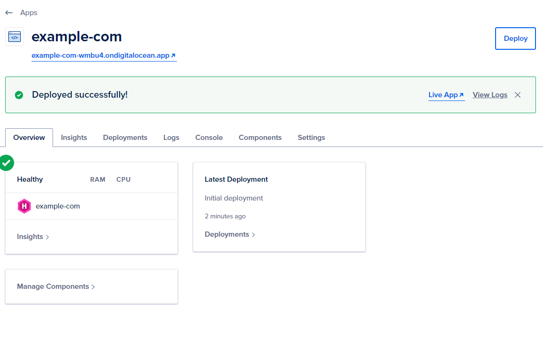Go to the Components tab

260,138
